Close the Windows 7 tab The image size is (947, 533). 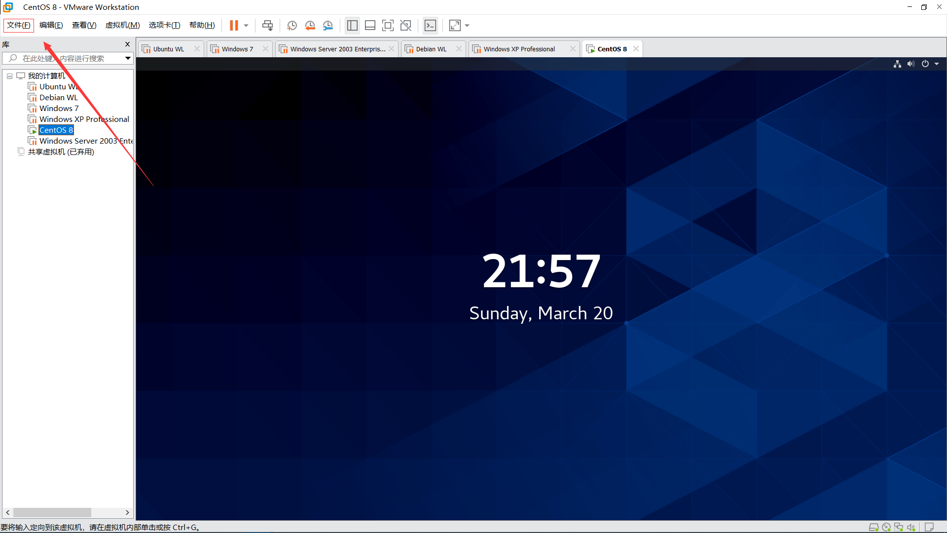(265, 48)
